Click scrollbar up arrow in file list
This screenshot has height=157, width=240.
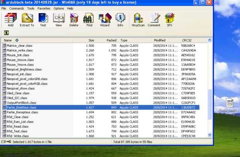(x=209, y=40)
